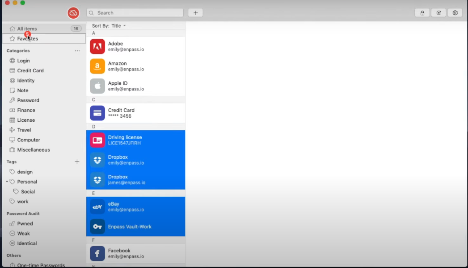Click the Amazon logo icon
Viewport: 468px width, 268px height.
(x=97, y=66)
